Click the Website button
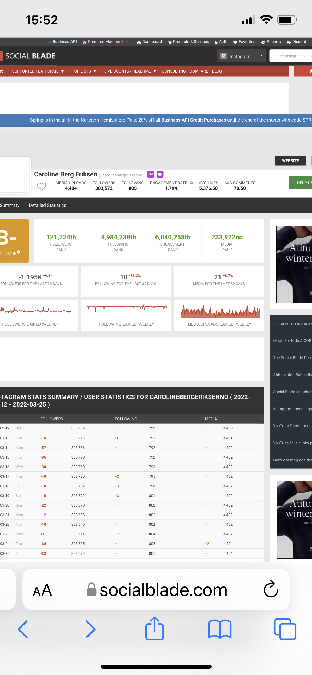Viewport: 312px width, 675px height. (x=290, y=160)
